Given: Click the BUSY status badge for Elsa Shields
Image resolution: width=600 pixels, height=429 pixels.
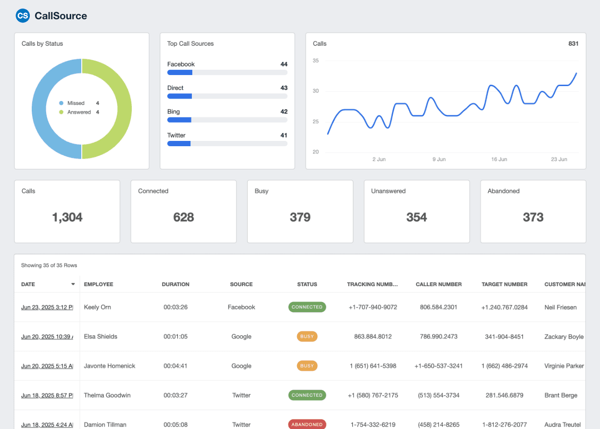Looking at the screenshot, I should click(307, 336).
